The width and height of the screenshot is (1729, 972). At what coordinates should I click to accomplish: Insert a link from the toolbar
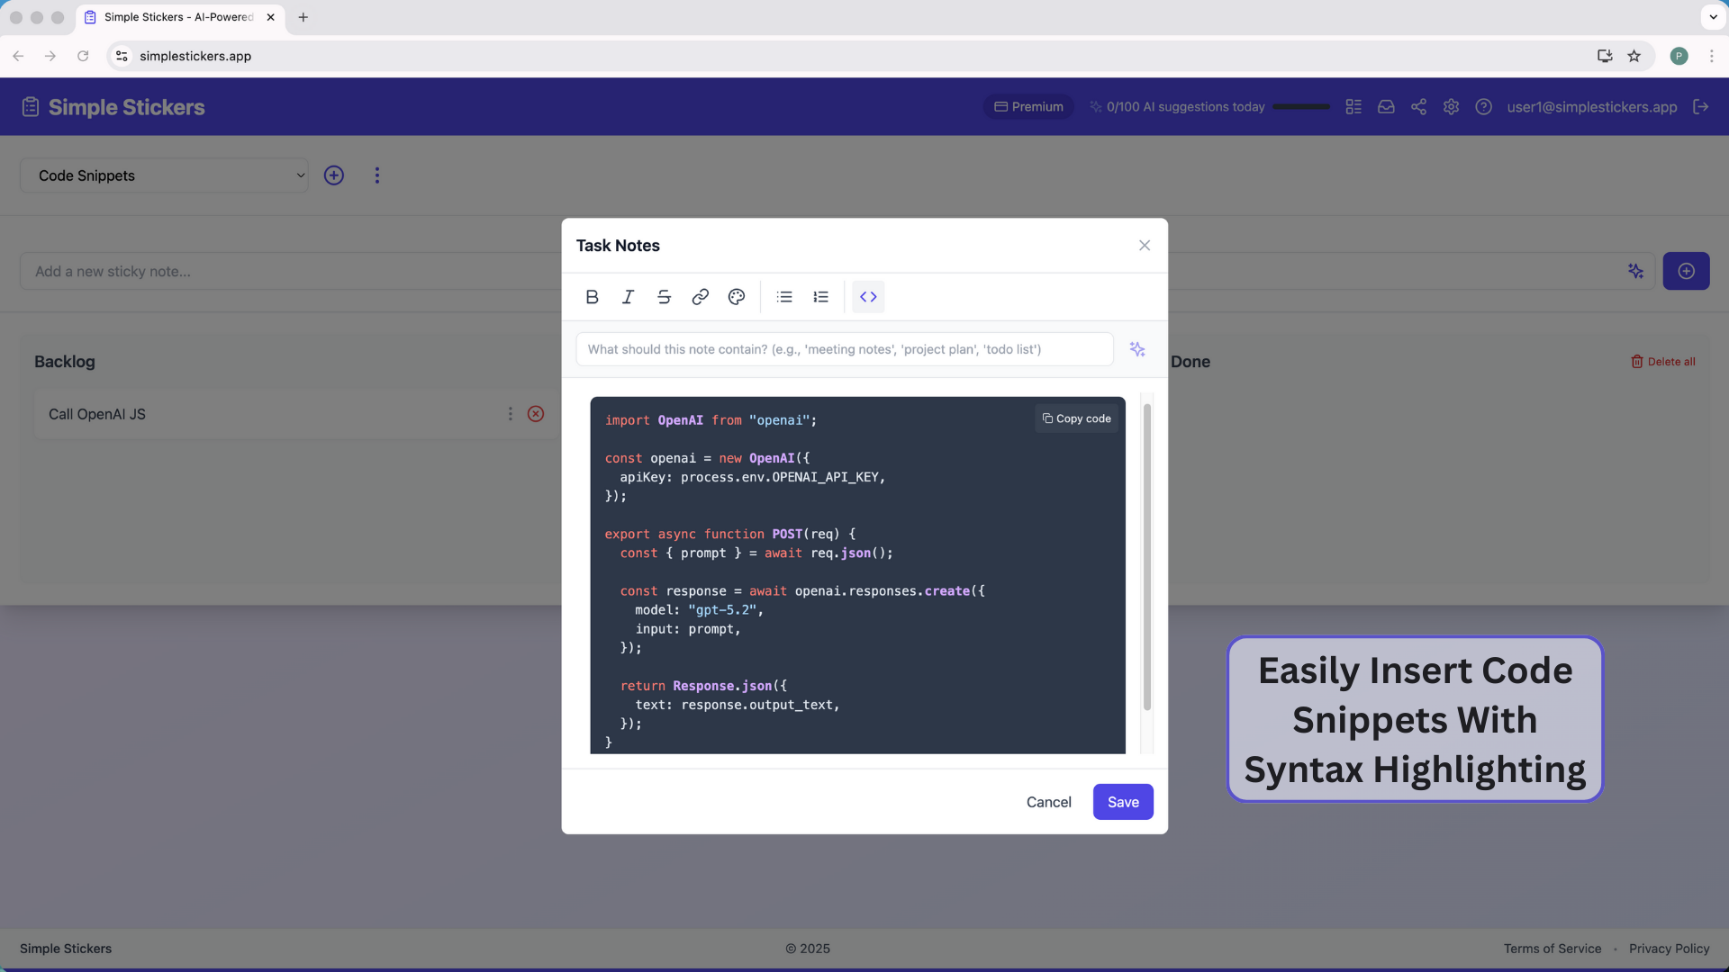(700, 297)
